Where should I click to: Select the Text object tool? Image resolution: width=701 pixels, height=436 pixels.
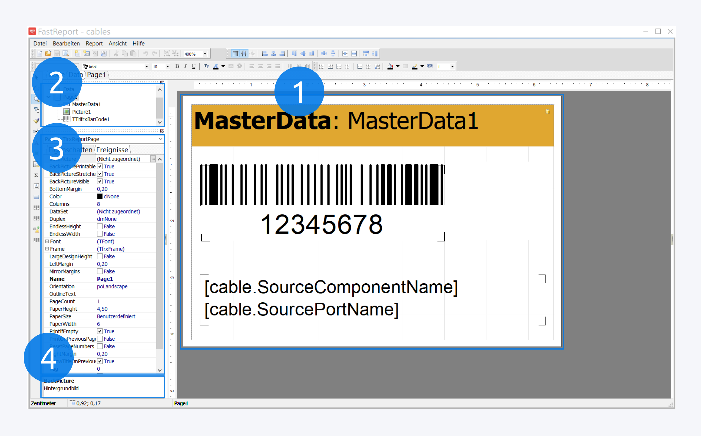tap(36, 110)
